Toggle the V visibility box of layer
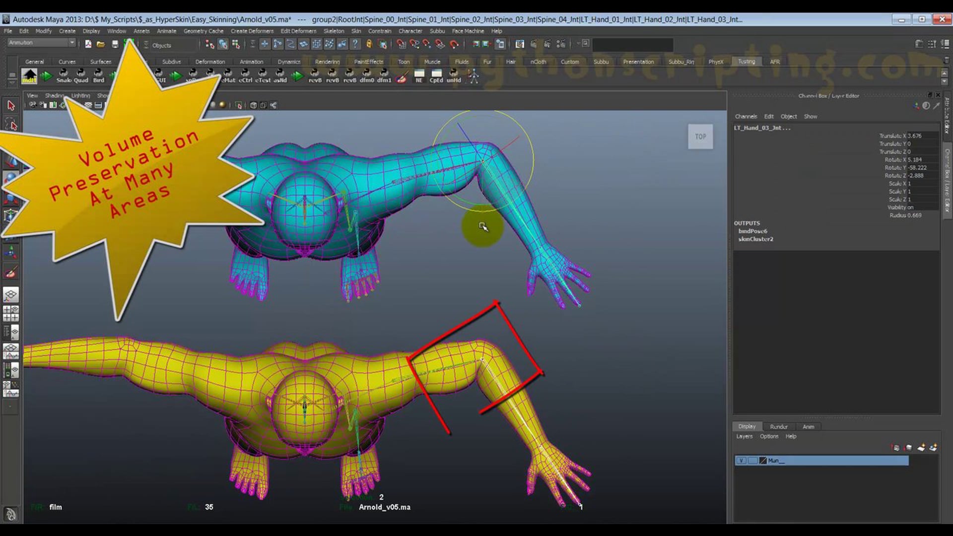Viewport: 953px width, 536px height. (x=741, y=461)
